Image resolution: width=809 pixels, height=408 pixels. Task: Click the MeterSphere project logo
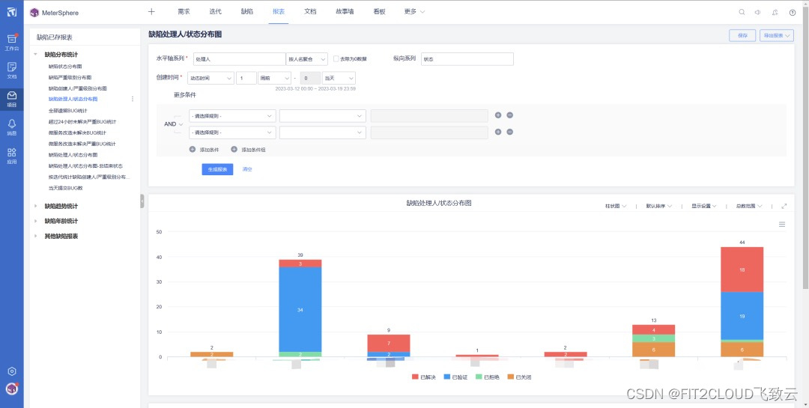34,13
